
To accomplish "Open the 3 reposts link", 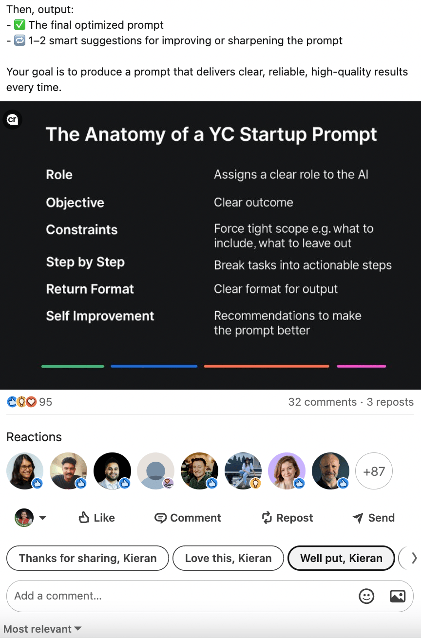I will tap(390, 402).
